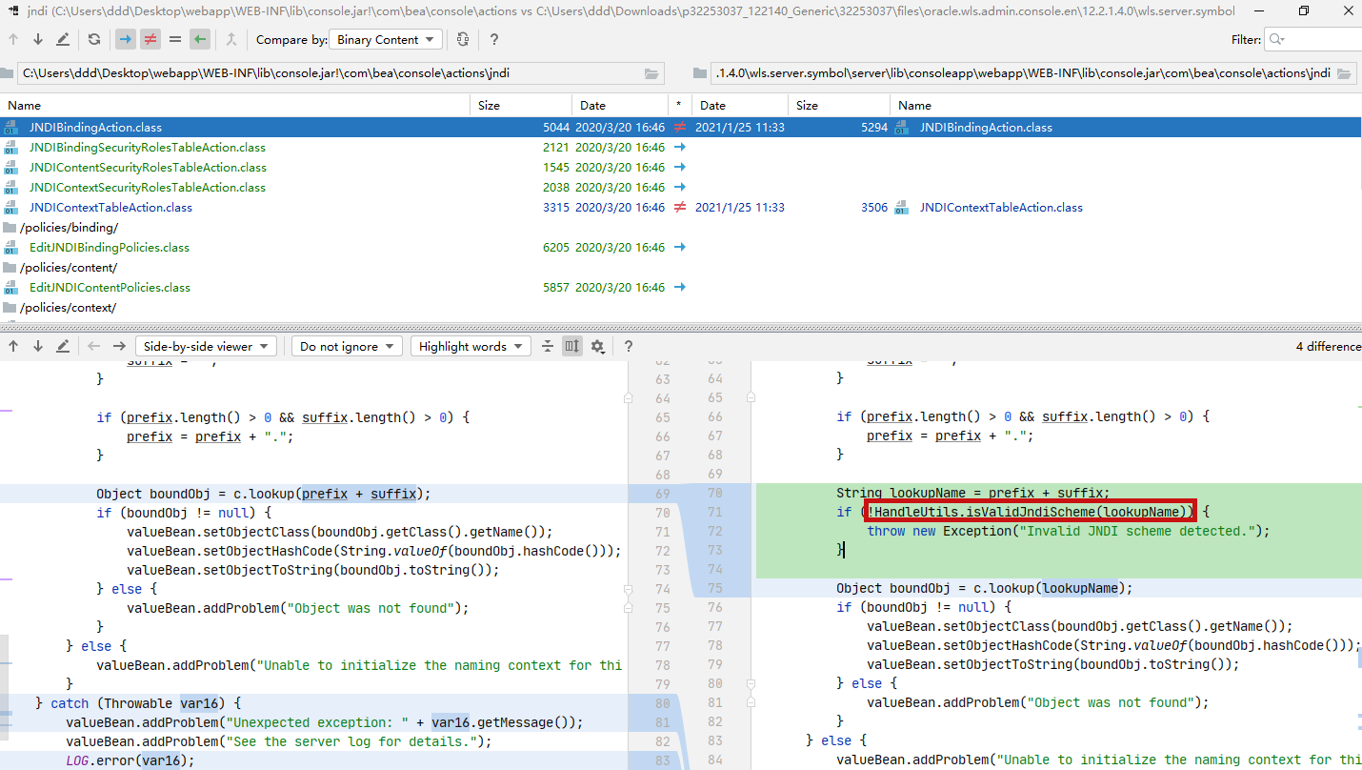Viewport: 1362px width, 770px height.
Task: Restore down the window
Action: point(1304,11)
